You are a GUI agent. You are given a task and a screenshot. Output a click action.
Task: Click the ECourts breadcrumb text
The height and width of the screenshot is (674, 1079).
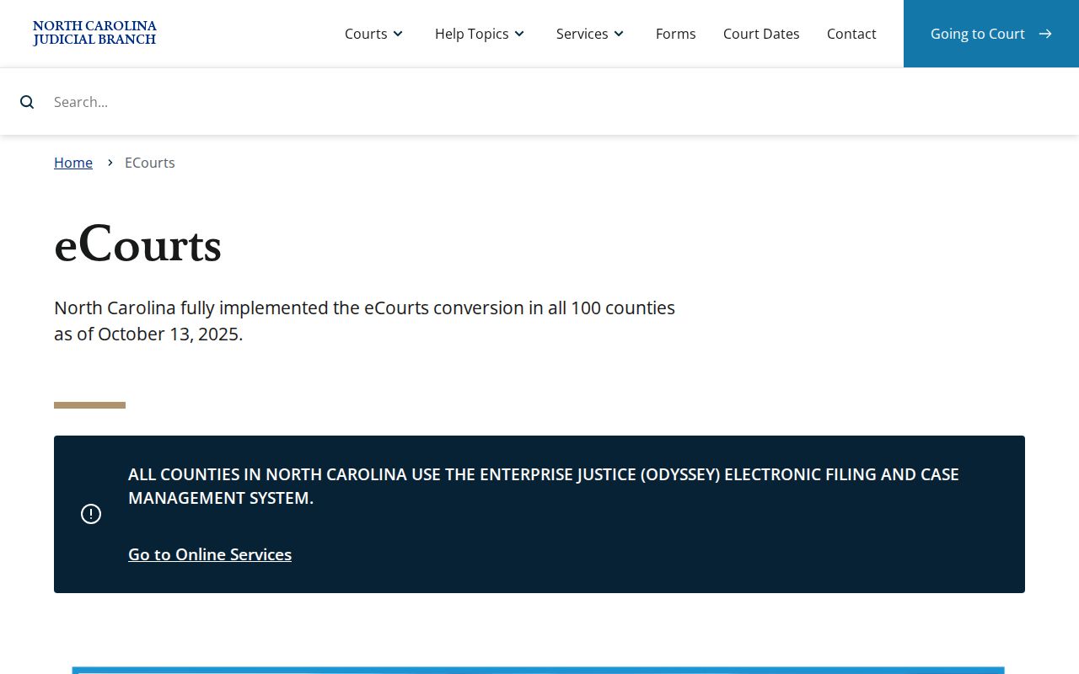[150, 163]
